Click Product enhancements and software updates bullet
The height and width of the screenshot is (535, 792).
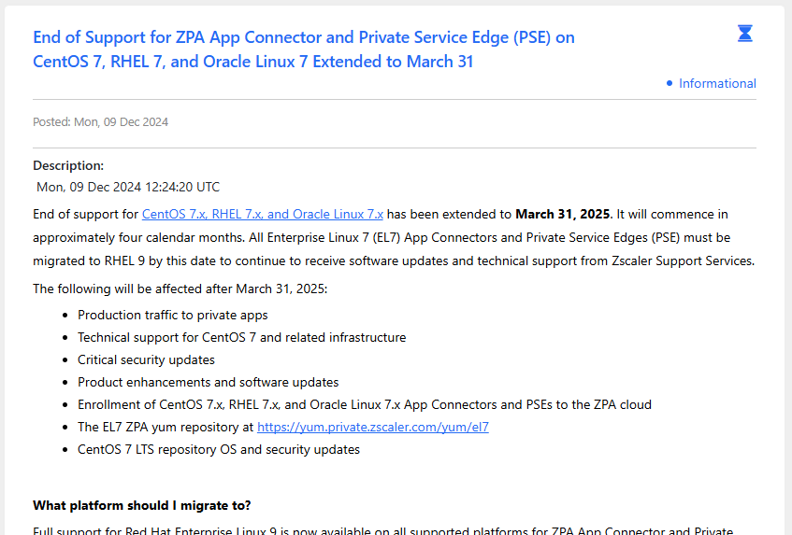coord(209,382)
